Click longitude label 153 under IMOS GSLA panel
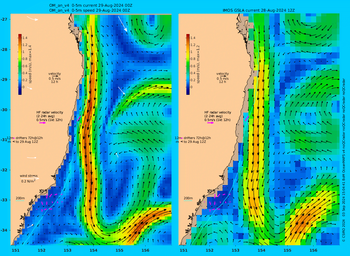Screen dimensions: 350x256 (235, 250)
